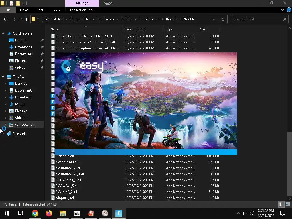The height and width of the screenshot is (219, 292).
Task: Open Task View on the taskbar
Action: [x=20, y=213]
